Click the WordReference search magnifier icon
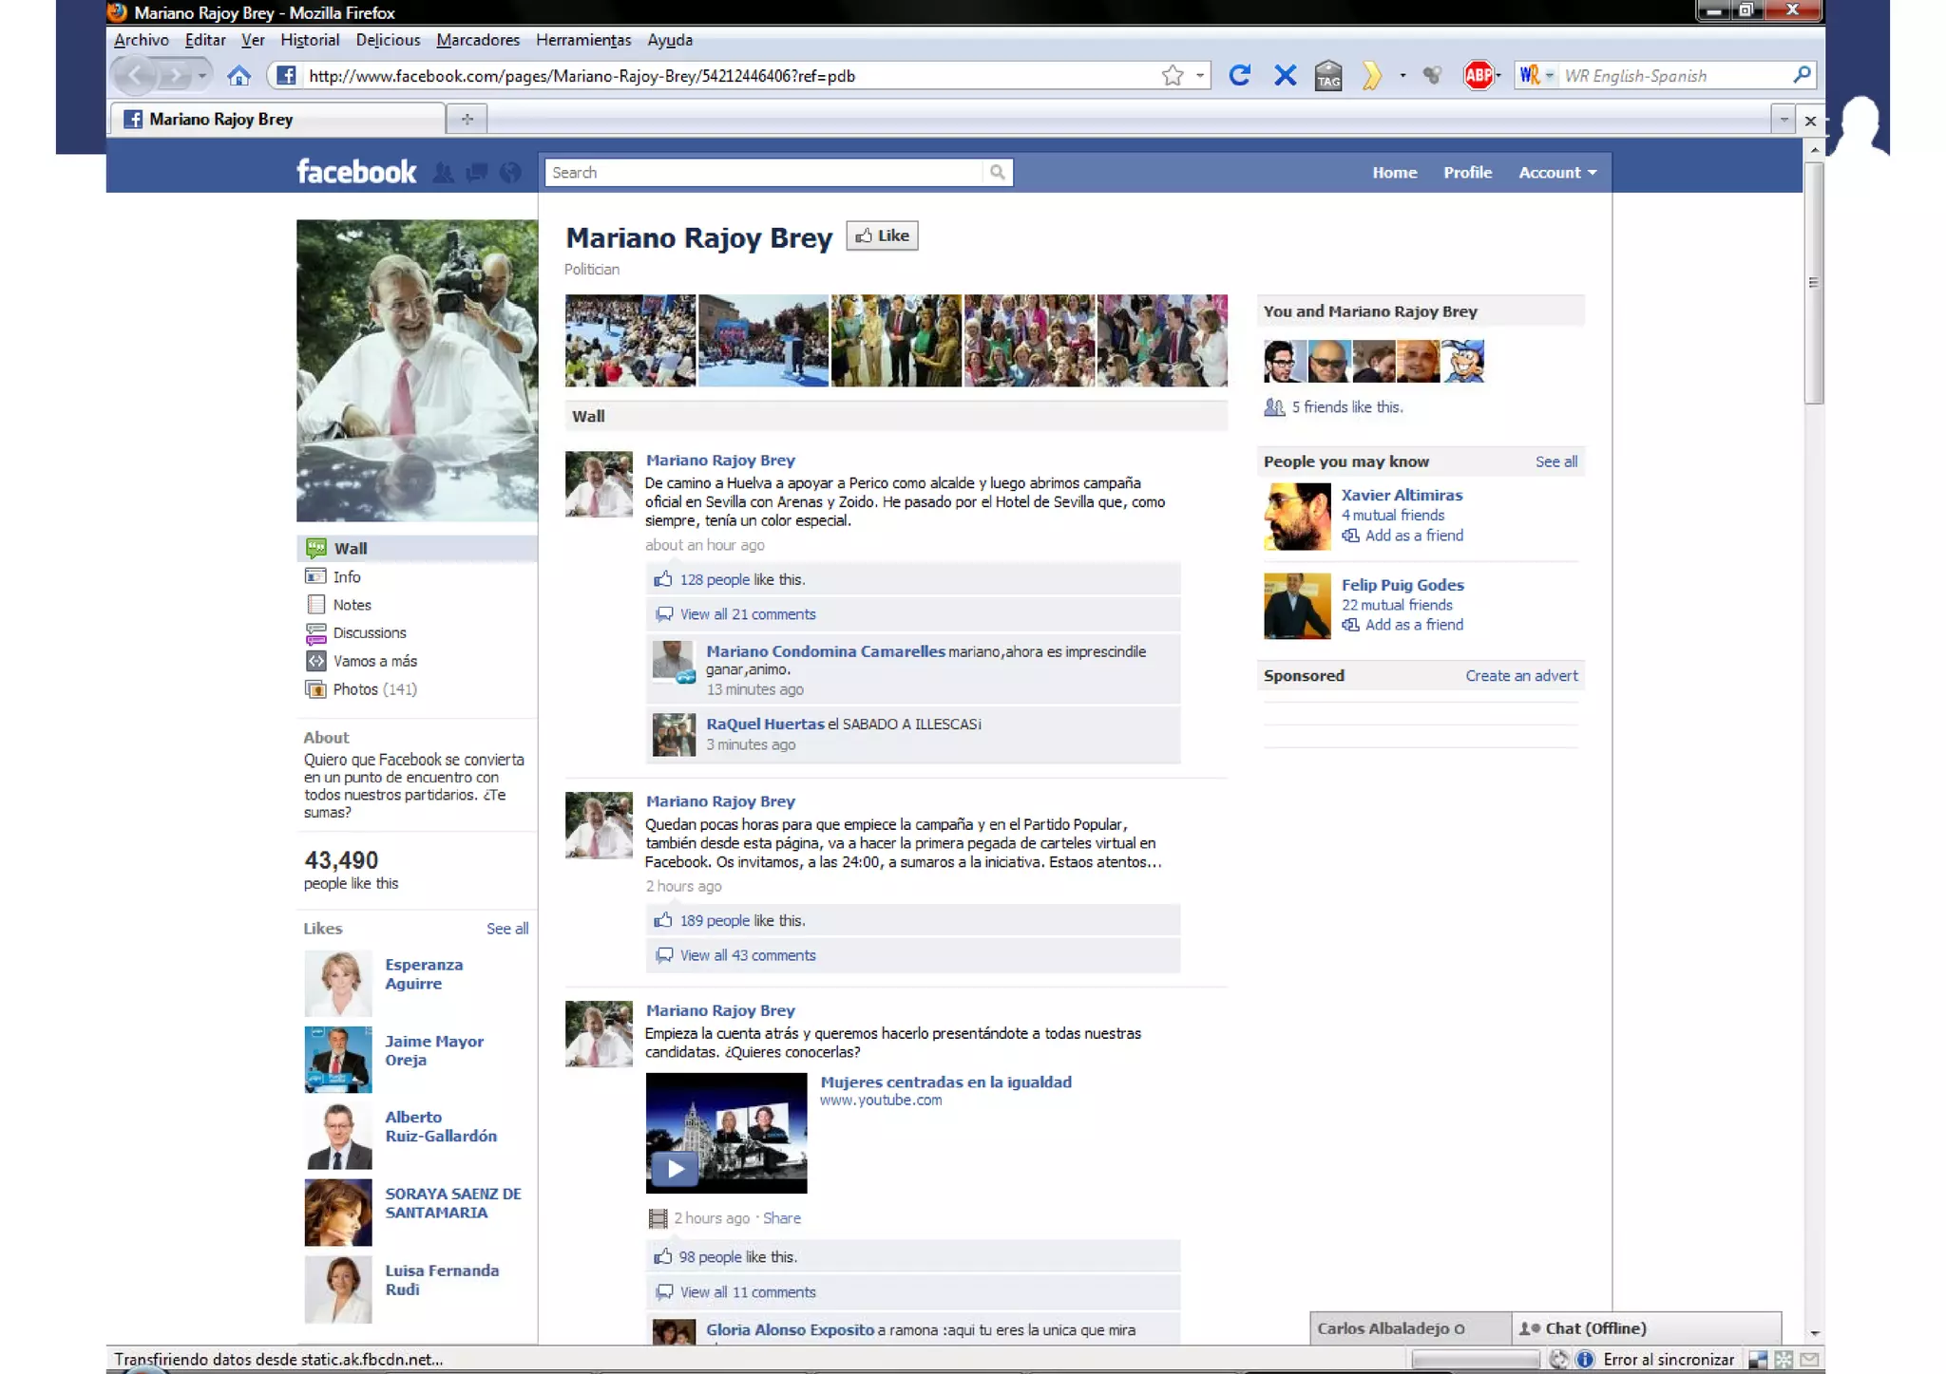The height and width of the screenshot is (1374, 1946). pos(1801,74)
